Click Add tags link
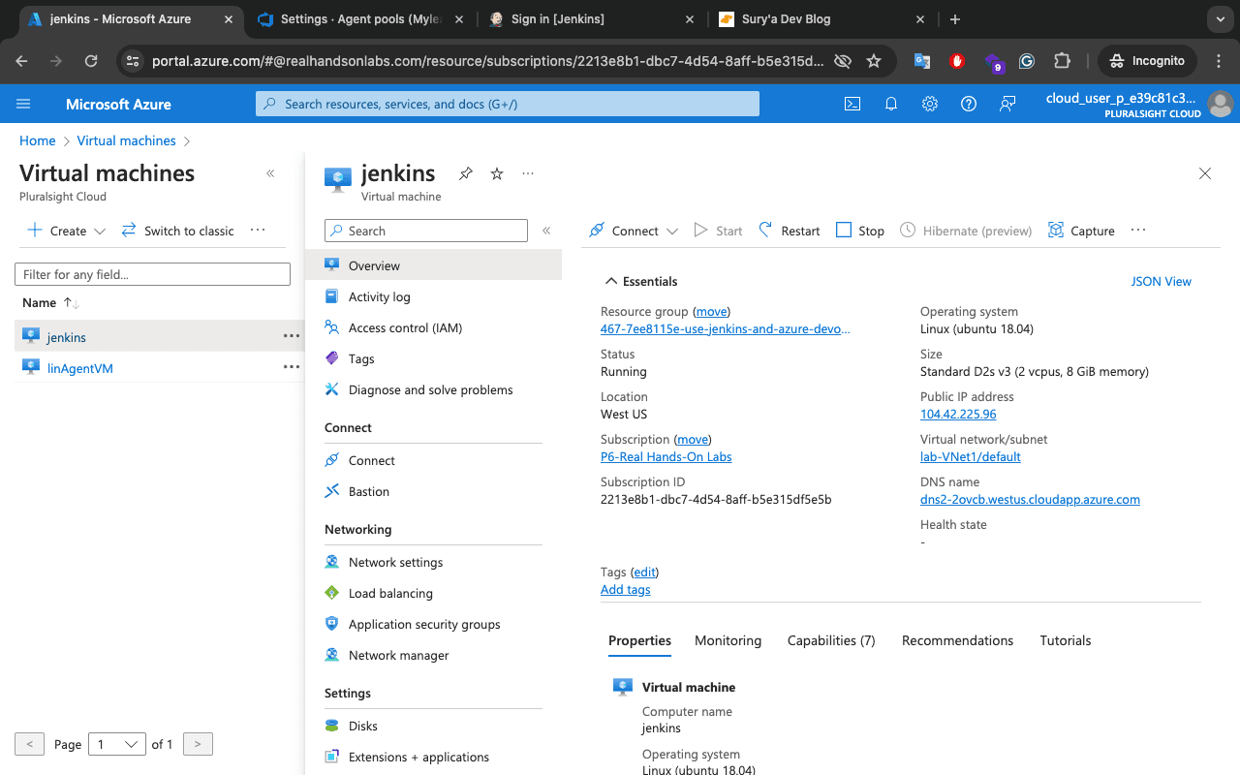 626,589
